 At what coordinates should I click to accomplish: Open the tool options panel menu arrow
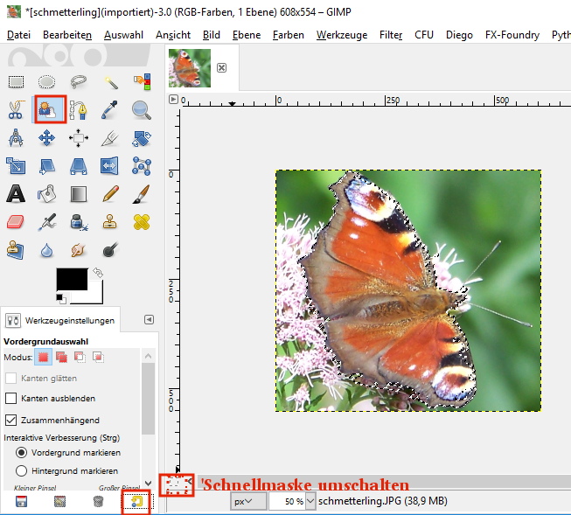coord(149,320)
